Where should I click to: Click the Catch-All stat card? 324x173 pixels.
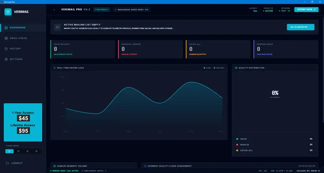coord(218,49)
